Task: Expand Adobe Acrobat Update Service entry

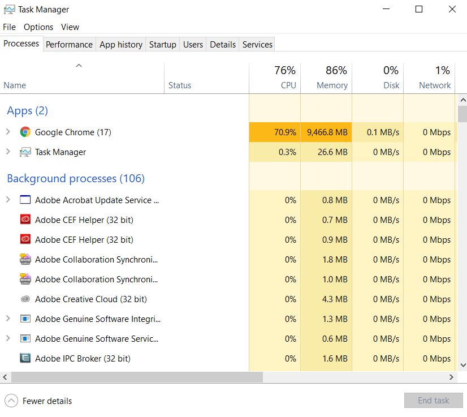Action: click(x=8, y=200)
